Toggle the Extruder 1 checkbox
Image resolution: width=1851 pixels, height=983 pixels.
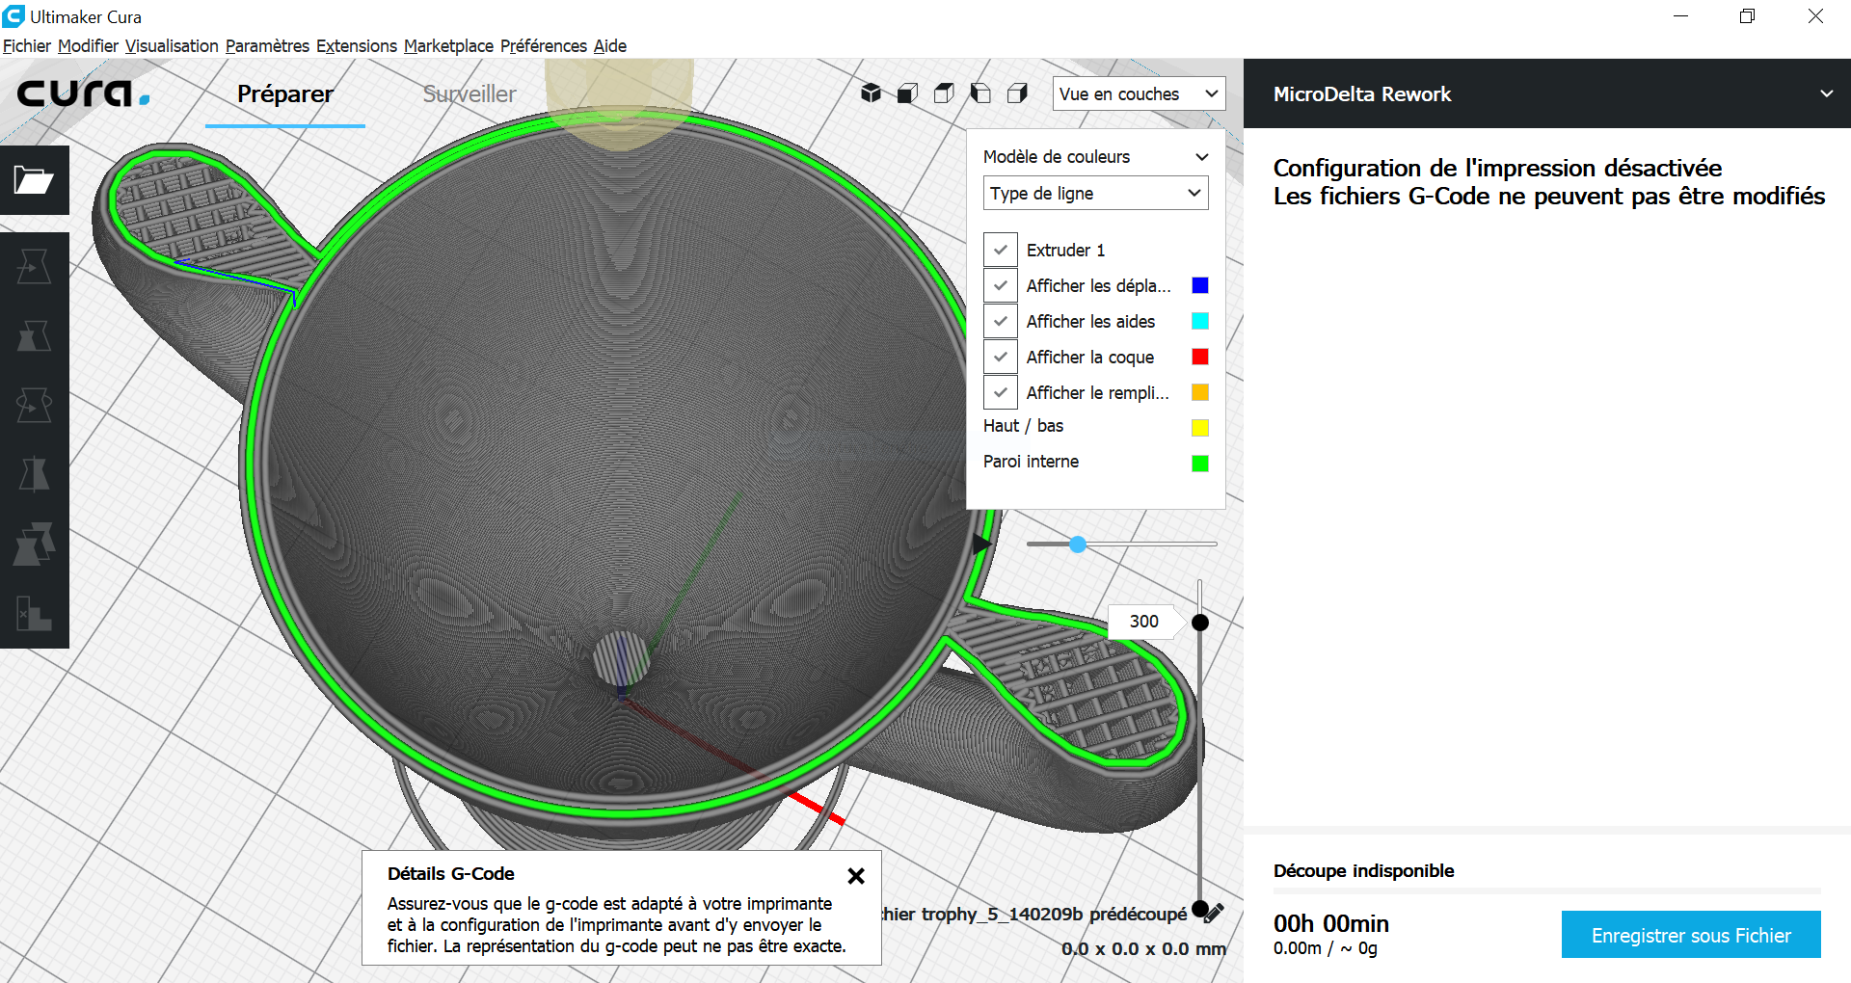(x=1001, y=250)
